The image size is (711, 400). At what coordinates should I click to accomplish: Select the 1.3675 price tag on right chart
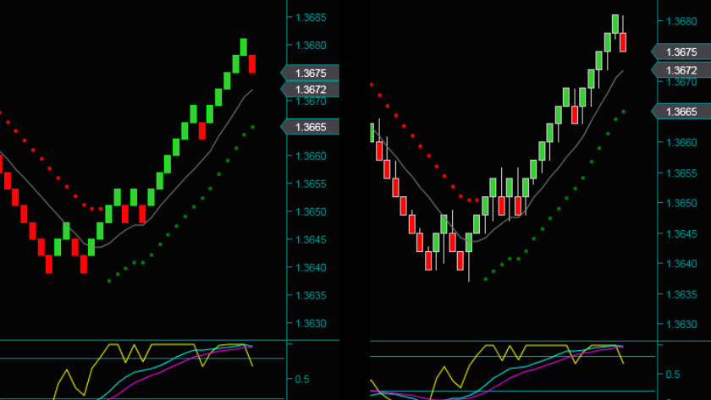[x=681, y=52]
